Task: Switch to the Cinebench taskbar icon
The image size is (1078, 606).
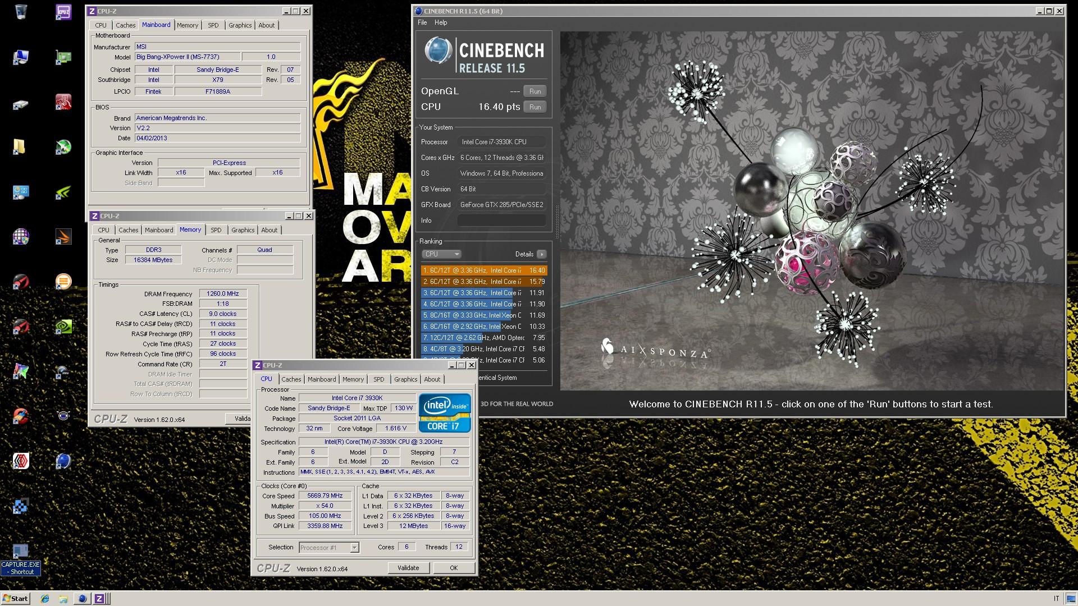Action: pos(82,599)
